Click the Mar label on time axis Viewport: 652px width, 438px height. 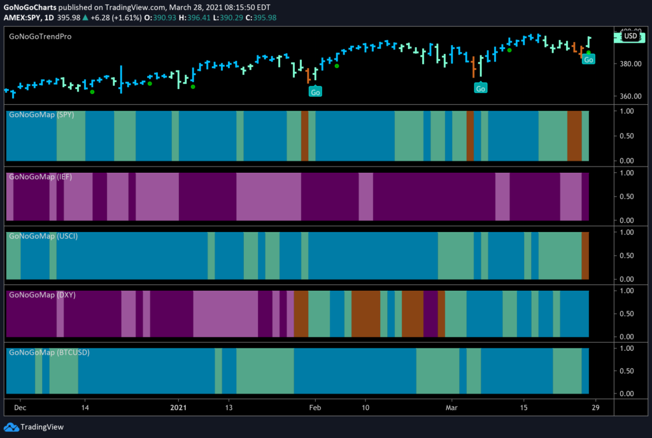pos(451,407)
